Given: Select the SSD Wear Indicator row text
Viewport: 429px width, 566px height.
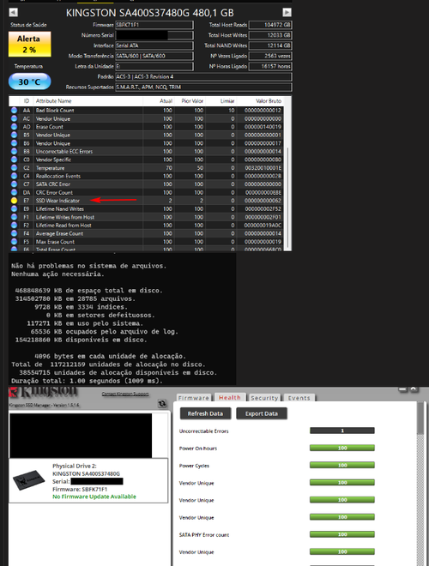Looking at the screenshot, I should [57, 201].
